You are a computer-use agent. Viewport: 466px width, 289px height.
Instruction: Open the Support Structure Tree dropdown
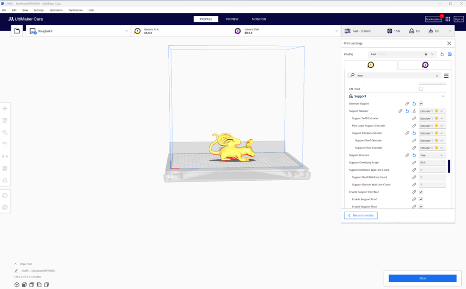point(432,155)
